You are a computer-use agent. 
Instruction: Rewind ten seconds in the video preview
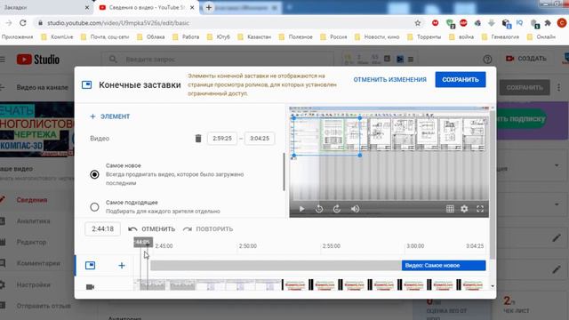tap(319, 209)
